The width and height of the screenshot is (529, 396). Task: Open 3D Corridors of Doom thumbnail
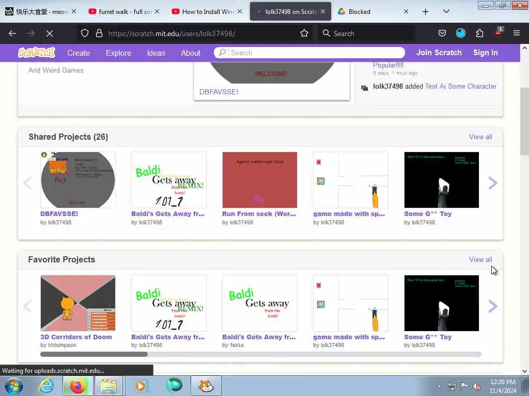click(x=78, y=303)
